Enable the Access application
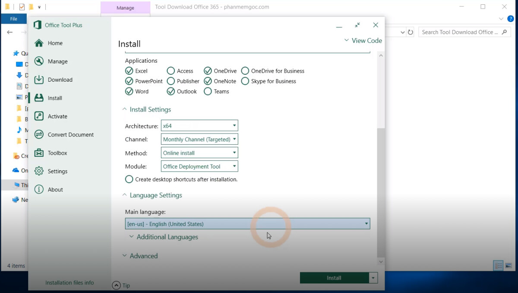Viewport: 518px width, 293px height. [x=171, y=71]
